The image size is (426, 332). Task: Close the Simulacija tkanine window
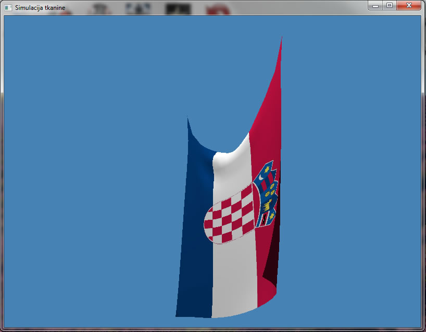pos(409,5)
